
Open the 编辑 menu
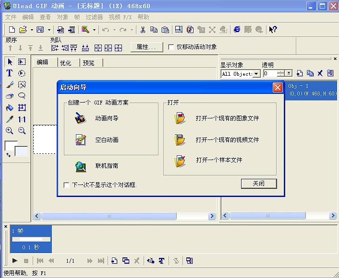pos(28,17)
